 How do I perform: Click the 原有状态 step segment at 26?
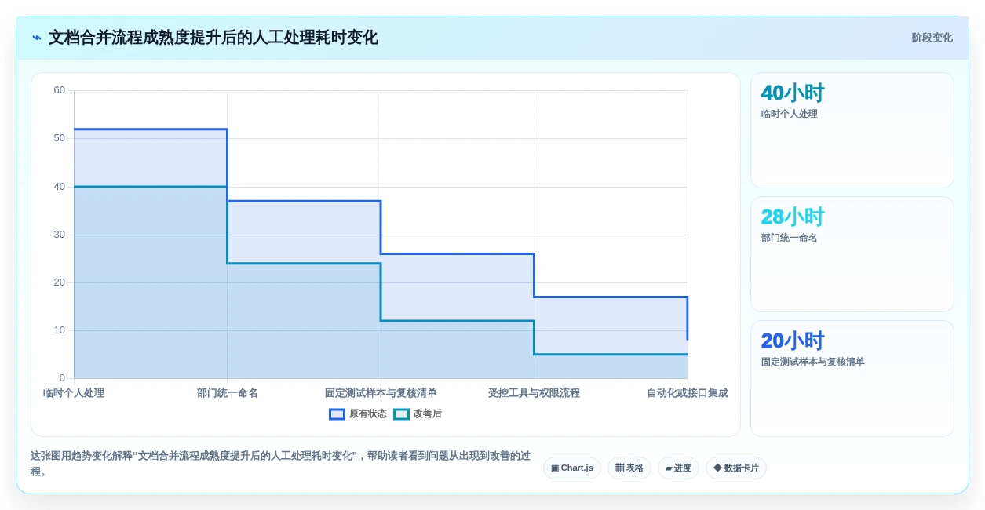(x=458, y=253)
